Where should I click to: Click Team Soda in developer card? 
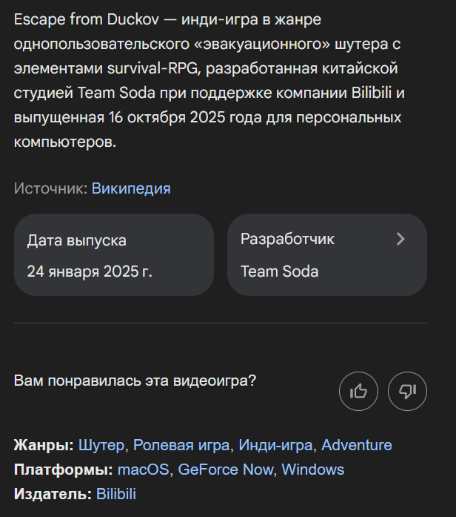pyautogui.click(x=279, y=271)
